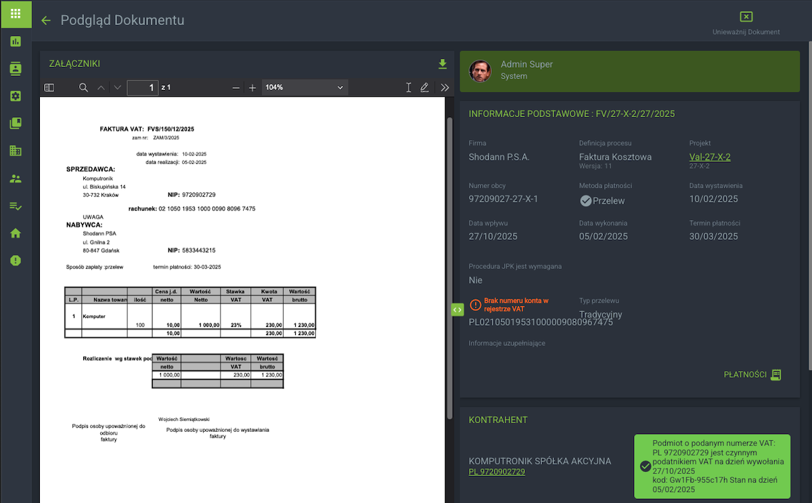This screenshot has height=503, width=812.
Task: Open the people group sidebar menu item
Action: click(x=16, y=179)
